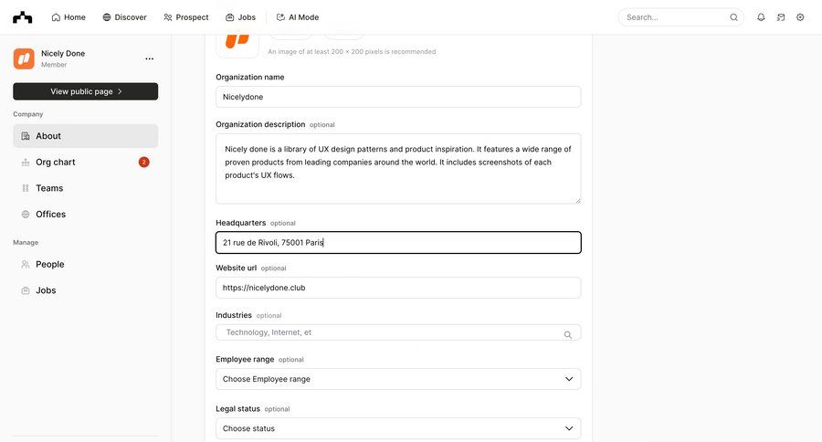Viewport: 822px width, 442px height.
Task: Click the Home house icon
Action: [x=56, y=17]
